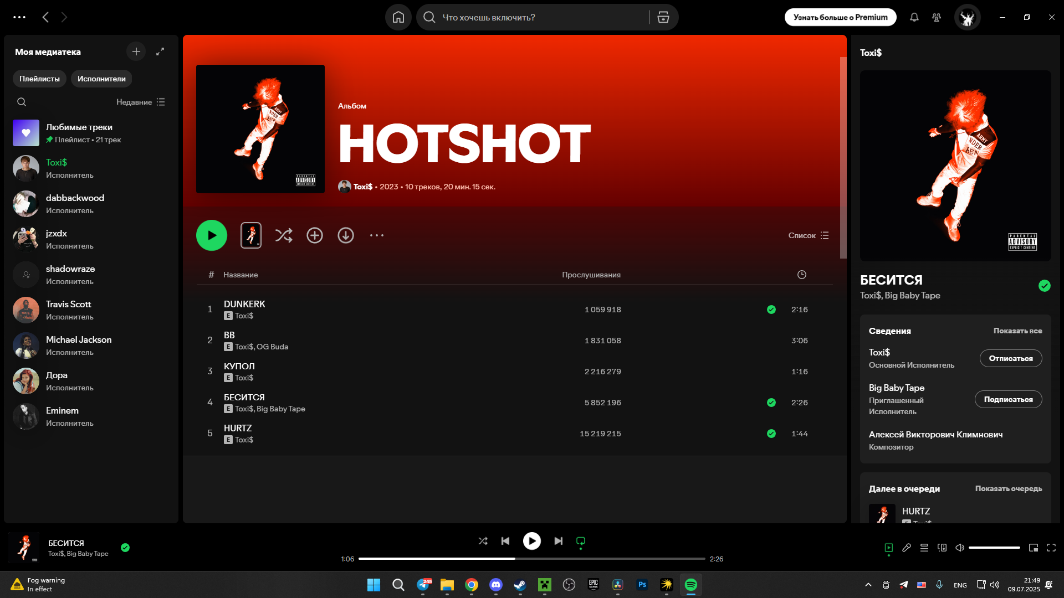Go back with the left arrow
The height and width of the screenshot is (598, 1064).
(x=45, y=17)
